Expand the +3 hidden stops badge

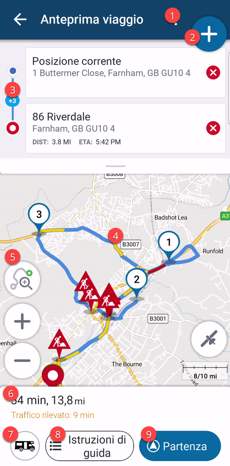click(12, 101)
